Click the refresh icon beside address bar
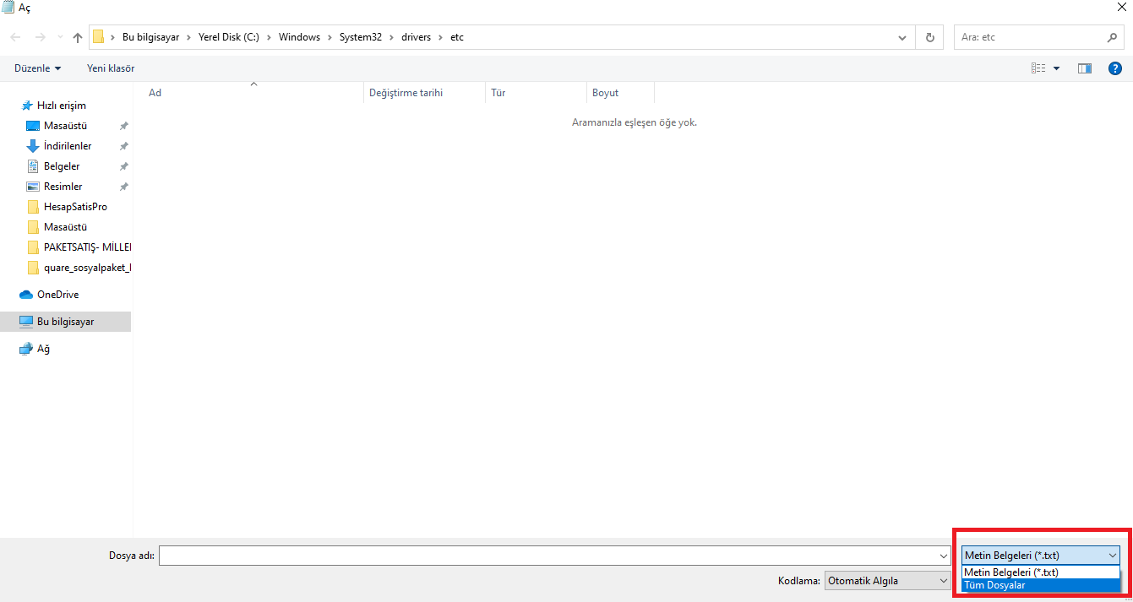This screenshot has width=1133, height=602. tap(930, 38)
